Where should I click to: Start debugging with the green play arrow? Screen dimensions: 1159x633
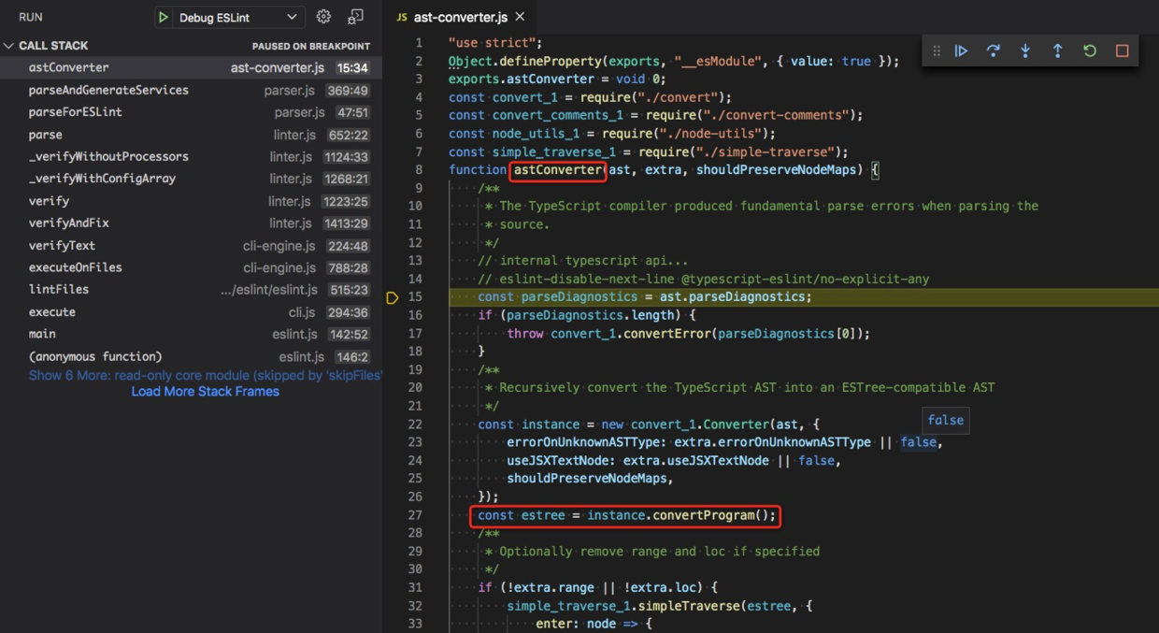tap(161, 16)
